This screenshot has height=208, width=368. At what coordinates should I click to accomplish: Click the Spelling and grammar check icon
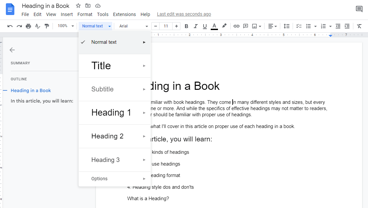point(38,26)
